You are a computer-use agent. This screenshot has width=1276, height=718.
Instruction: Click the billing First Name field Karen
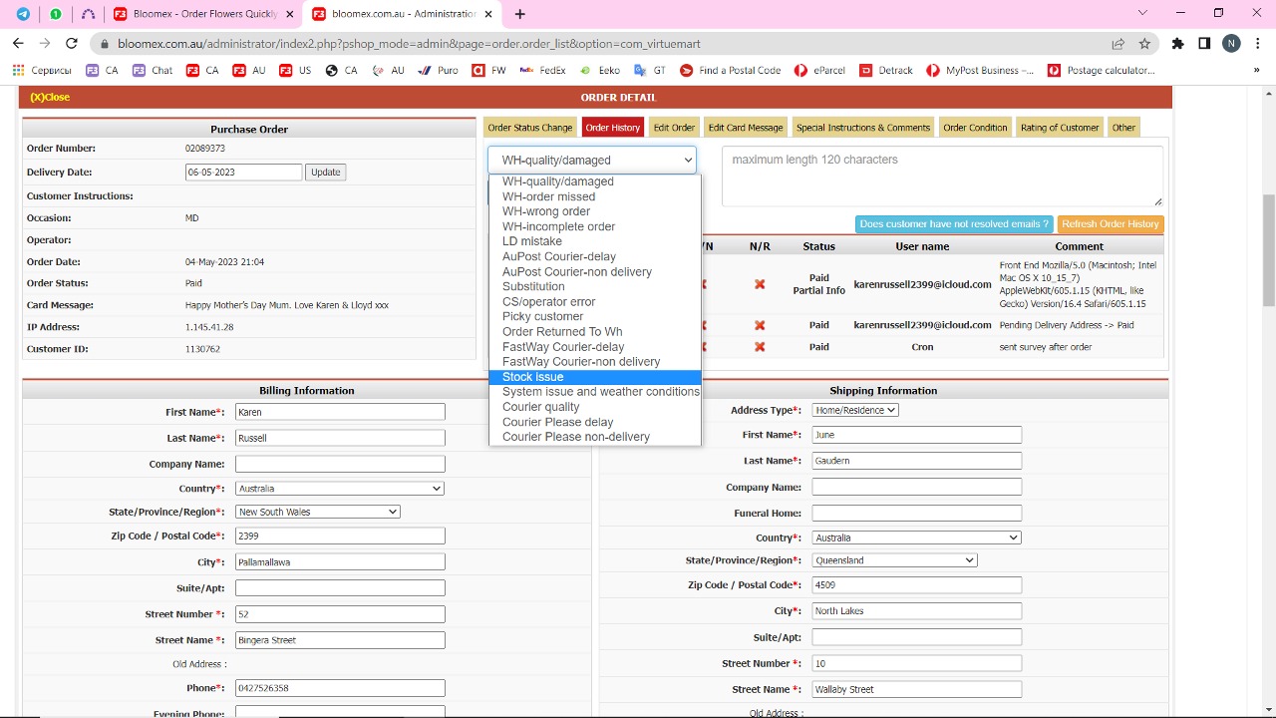pos(340,412)
